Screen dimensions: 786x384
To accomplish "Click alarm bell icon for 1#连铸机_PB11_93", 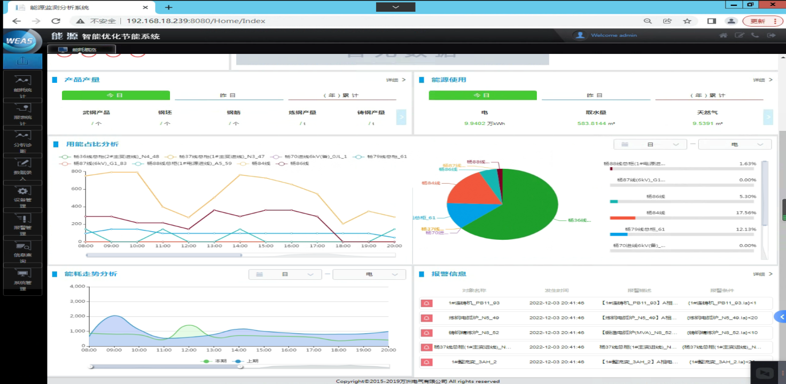I will point(427,303).
